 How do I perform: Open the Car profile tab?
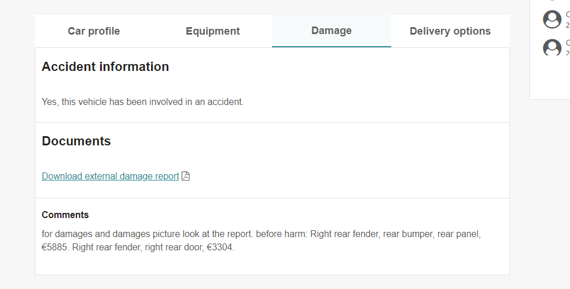[x=94, y=31]
